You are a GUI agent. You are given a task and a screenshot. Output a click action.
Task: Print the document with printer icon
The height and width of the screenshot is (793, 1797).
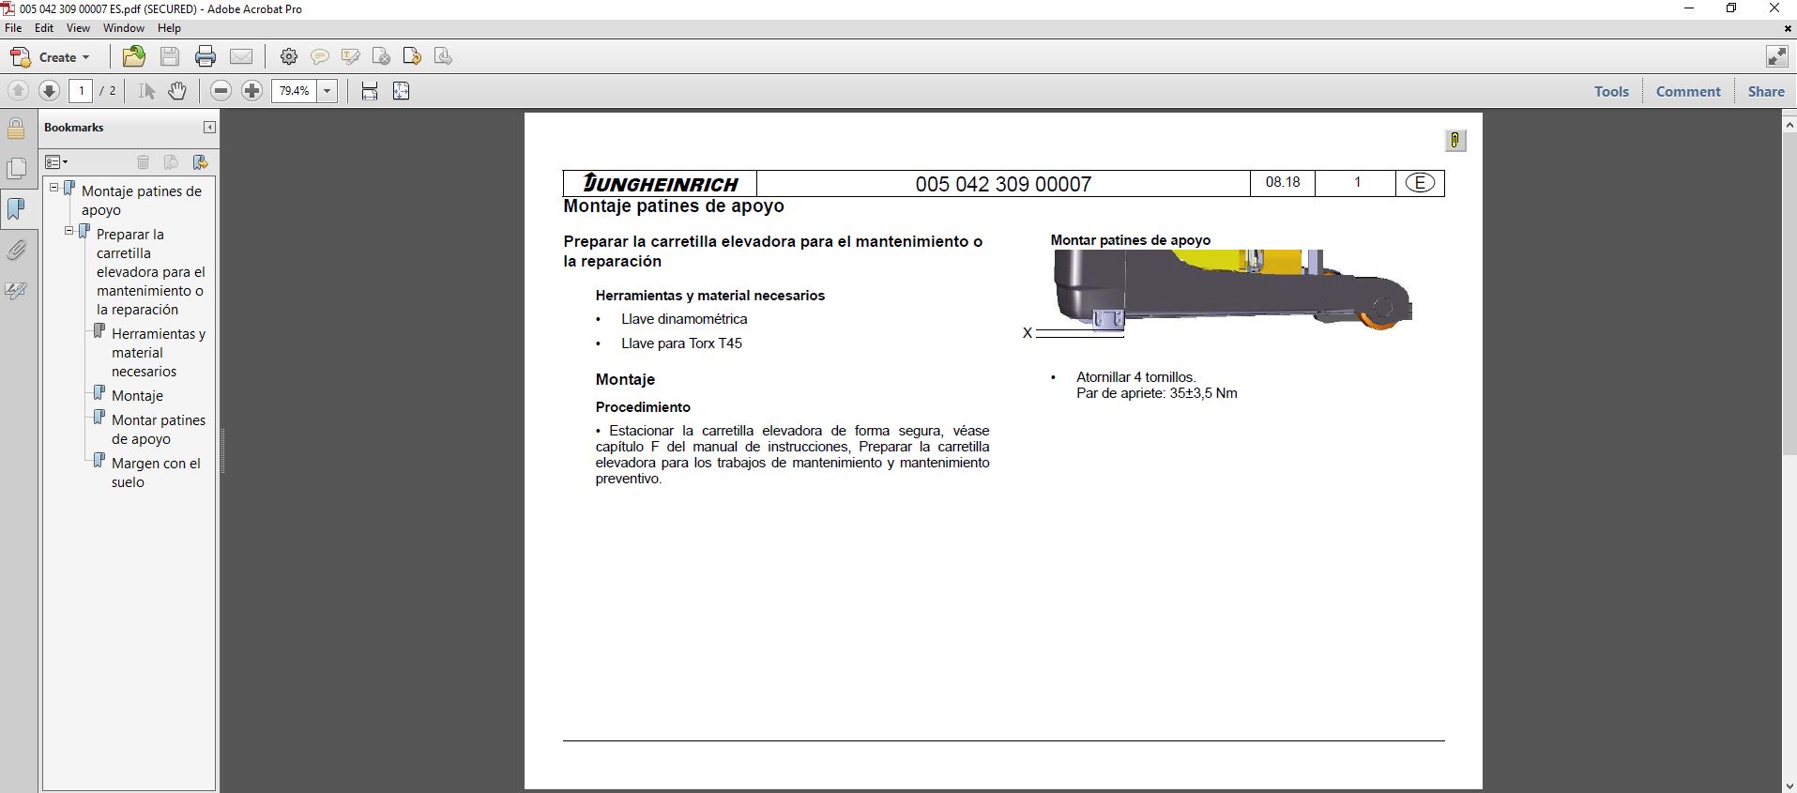(x=206, y=57)
